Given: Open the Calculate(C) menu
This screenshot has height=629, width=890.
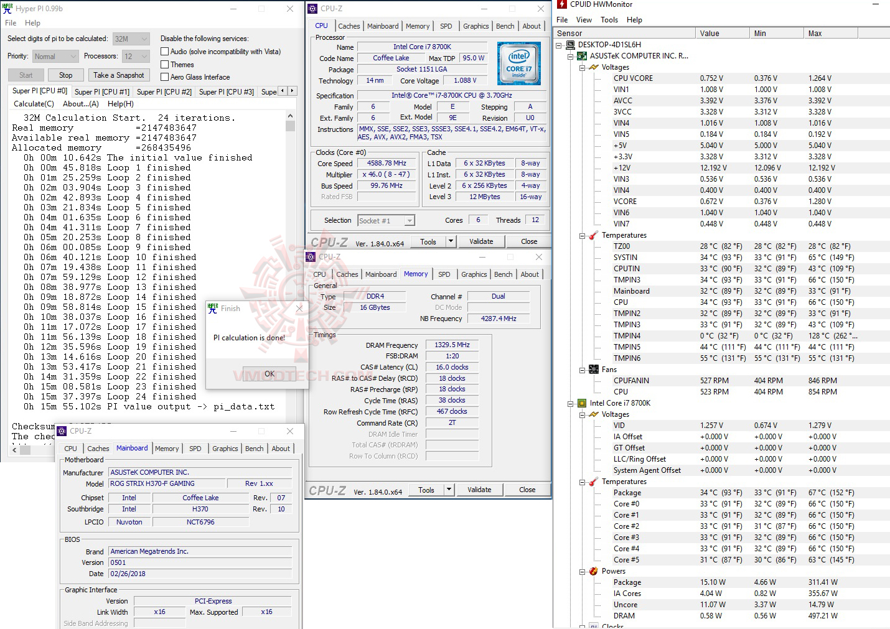Looking at the screenshot, I should (x=34, y=104).
